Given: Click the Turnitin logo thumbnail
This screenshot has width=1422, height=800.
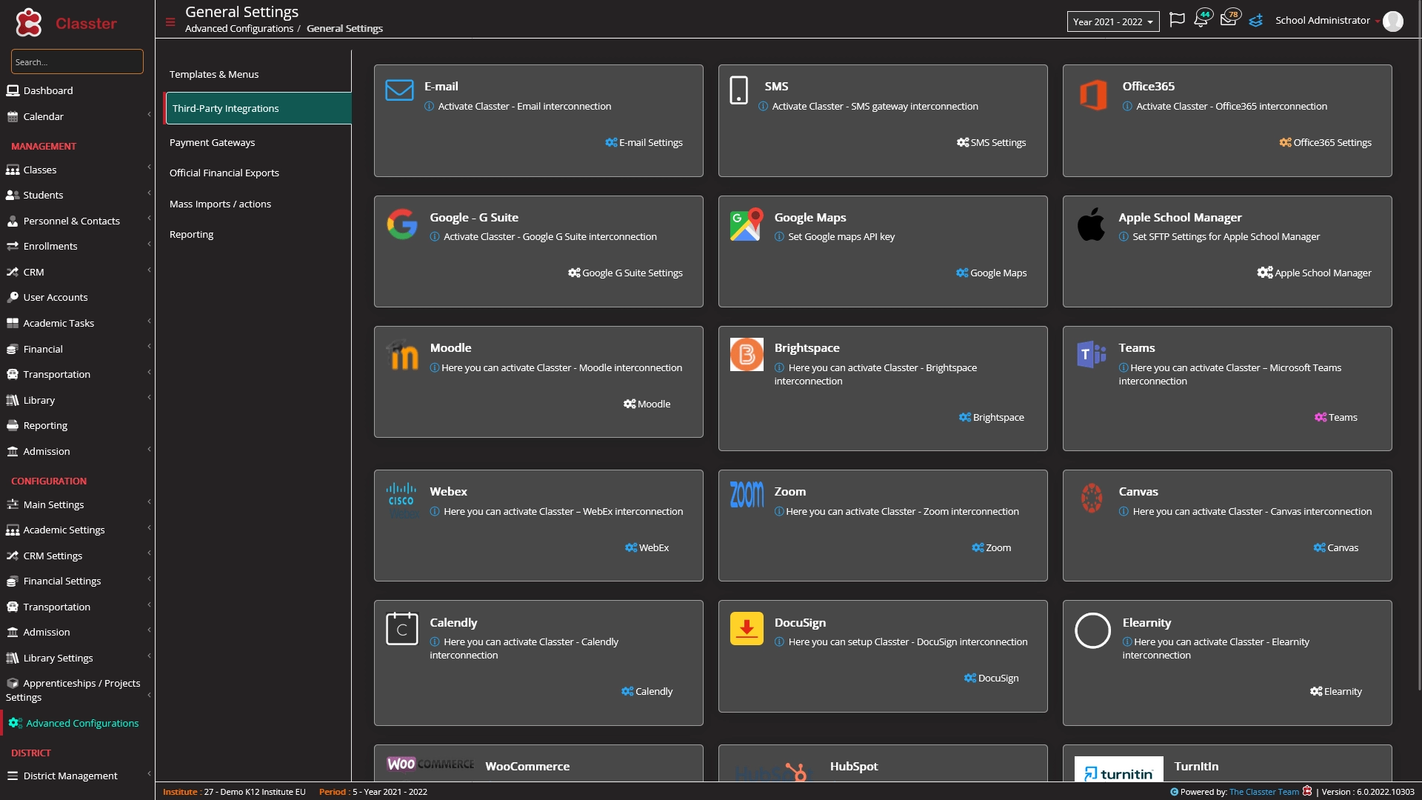Looking at the screenshot, I should click(1118, 770).
